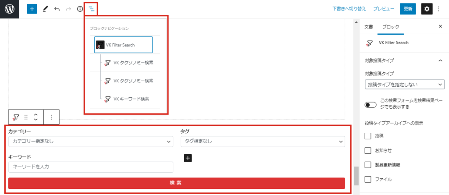Viewport: 449px width, 195px height.
Task: Click the editor vertical scrollbar thumb
Action: [x=356, y=176]
